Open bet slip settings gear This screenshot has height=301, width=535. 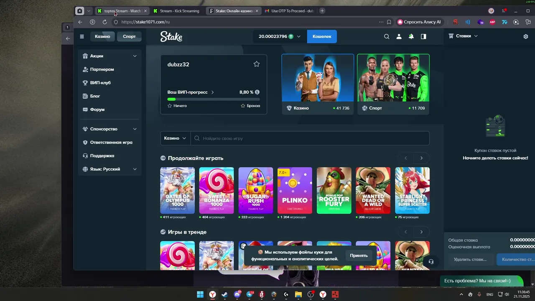(x=526, y=36)
